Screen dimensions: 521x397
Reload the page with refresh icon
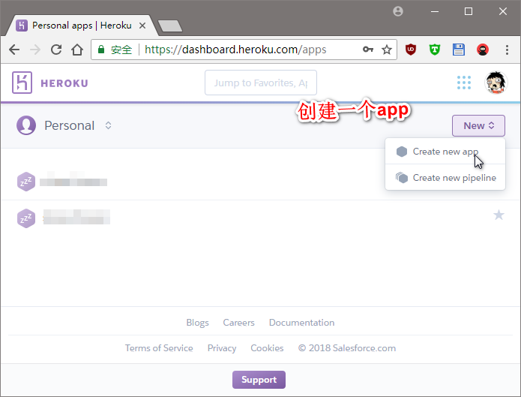pos(56,50)
